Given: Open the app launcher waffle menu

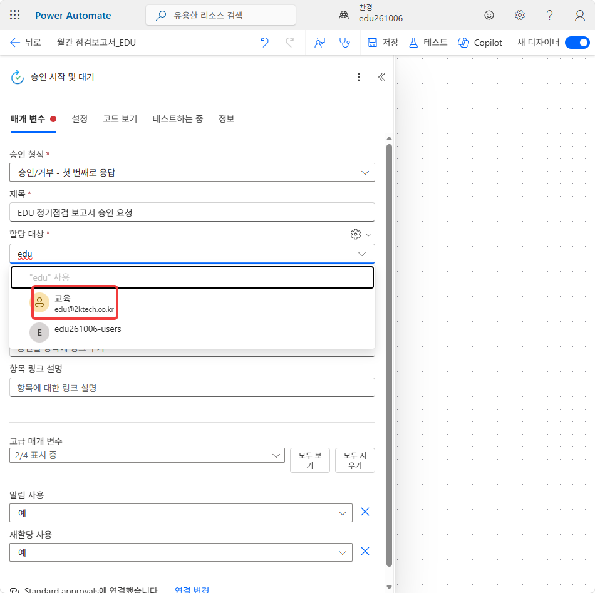Looking at the screenshot, I should point(15,15).
